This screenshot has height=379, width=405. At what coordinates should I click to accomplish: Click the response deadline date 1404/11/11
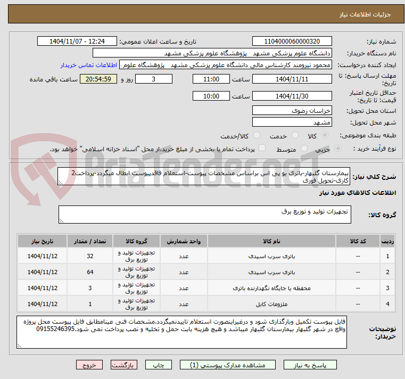click(x=292, y=79)
